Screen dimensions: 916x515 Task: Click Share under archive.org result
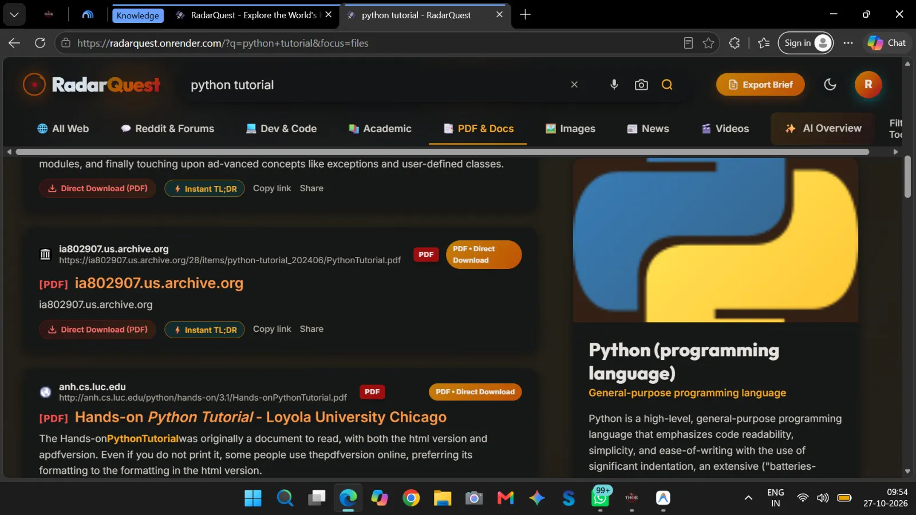(311, 329)
